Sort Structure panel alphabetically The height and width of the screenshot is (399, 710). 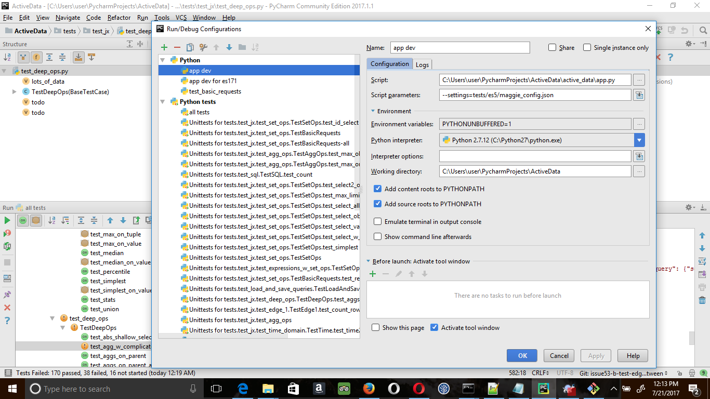(x=7, y=57)
